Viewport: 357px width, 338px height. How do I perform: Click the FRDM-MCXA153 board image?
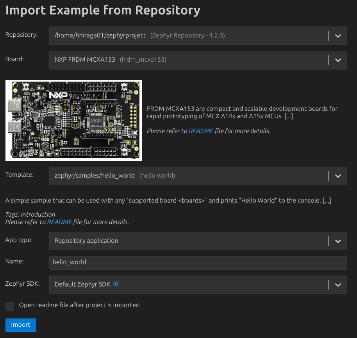pos(74,120)
